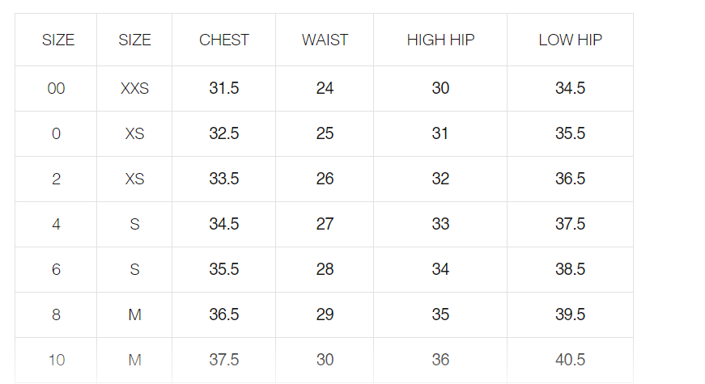Select low hip value 34.5
The width and height of the screenshot is (705, 384).
coord(570,88)
